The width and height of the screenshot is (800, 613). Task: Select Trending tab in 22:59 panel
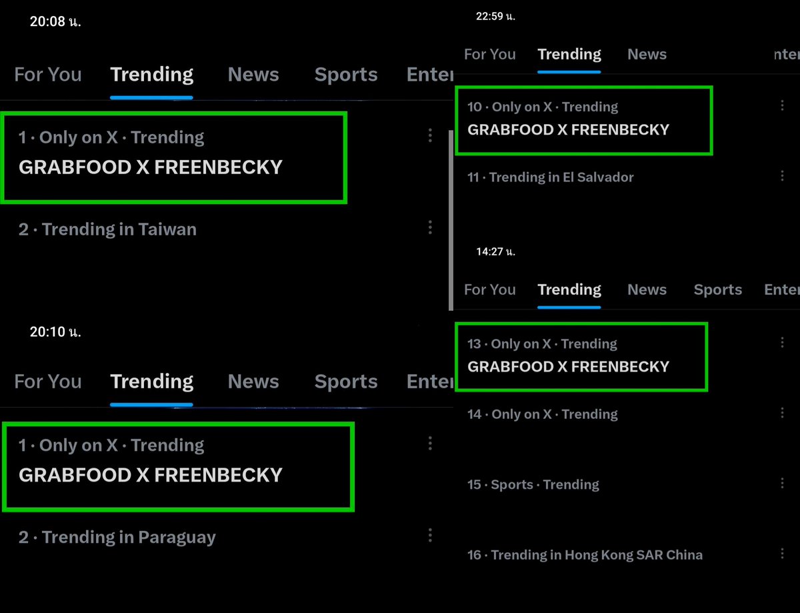click(x=569, y=55)
